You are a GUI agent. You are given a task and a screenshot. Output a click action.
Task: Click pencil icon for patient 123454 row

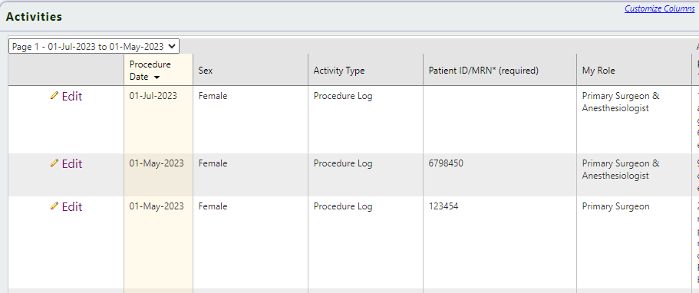click(54, 206)
